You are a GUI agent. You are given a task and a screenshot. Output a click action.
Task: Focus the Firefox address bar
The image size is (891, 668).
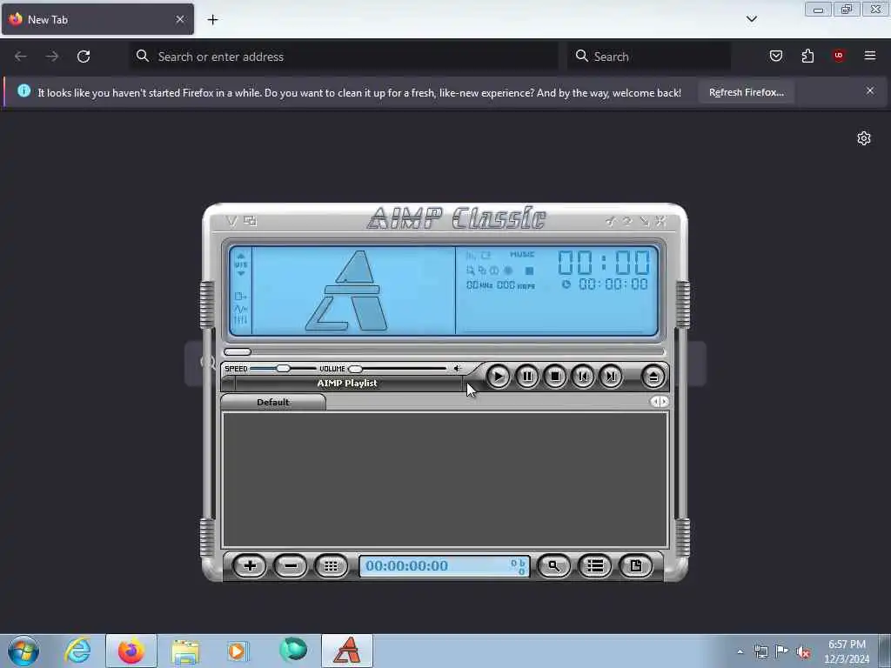[344, 57]
